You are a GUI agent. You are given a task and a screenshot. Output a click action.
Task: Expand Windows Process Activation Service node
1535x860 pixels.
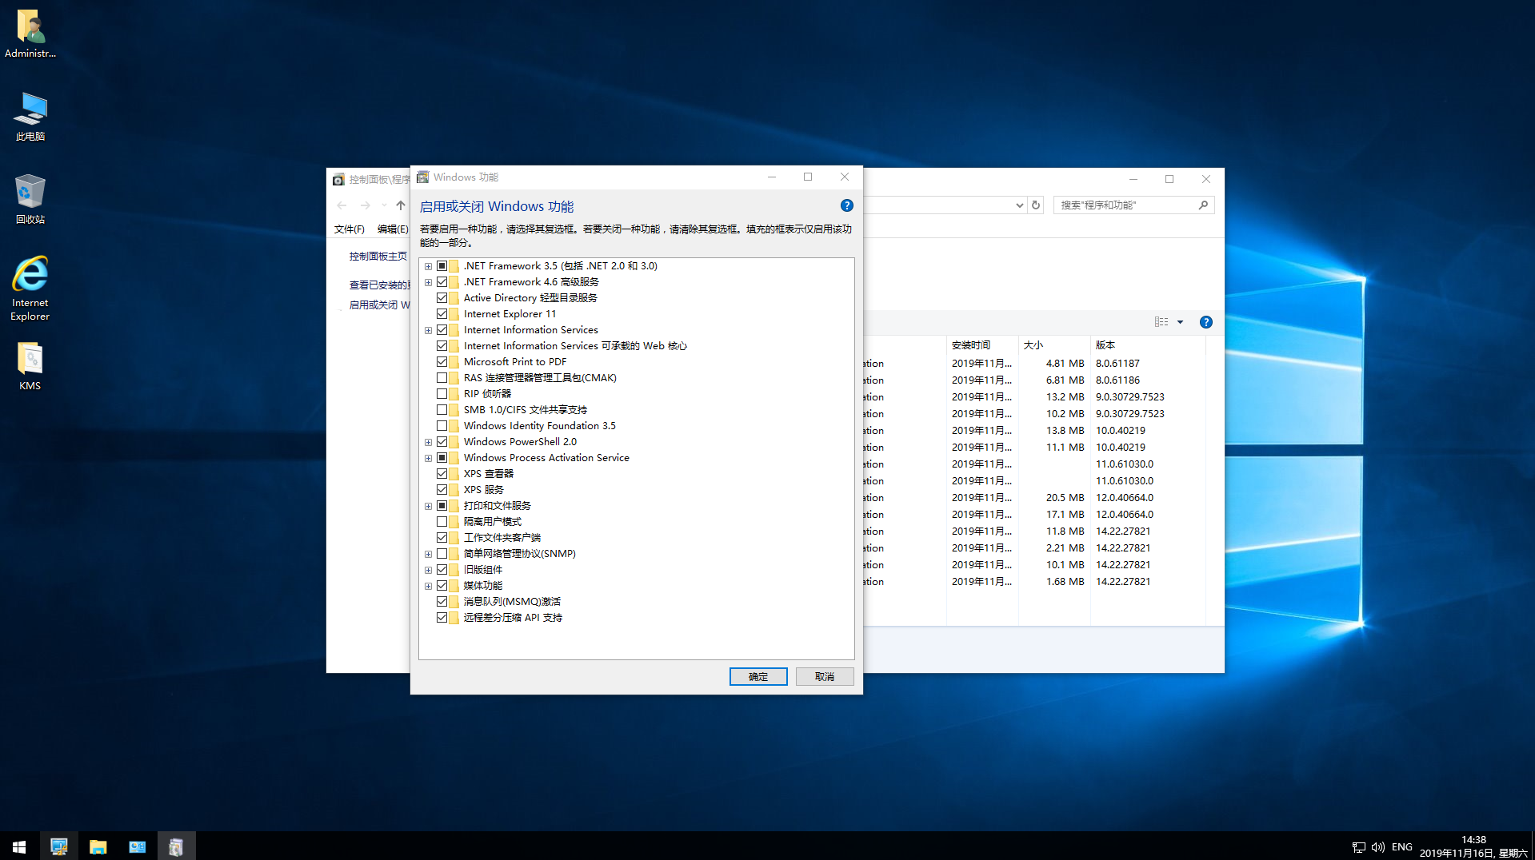click(x=428, y=458)
